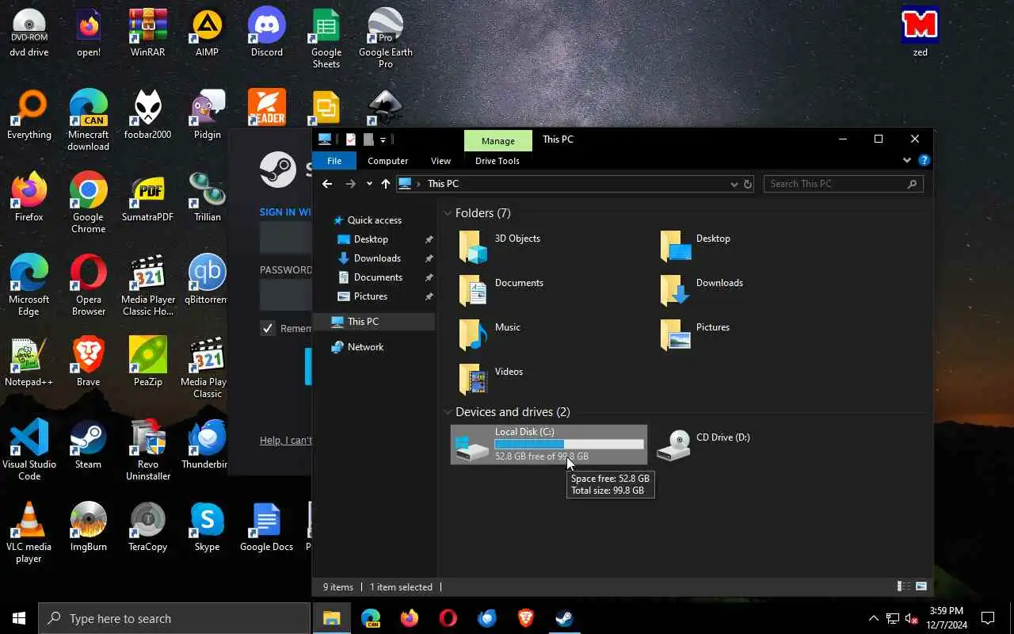The image size is (1014, 634).
Task: Select the Notepad++ desktop icon
Action: click(29, 362)
